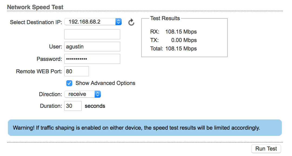
Task: Click the TX 0.00 Mbps result
Action: (173, 40)
